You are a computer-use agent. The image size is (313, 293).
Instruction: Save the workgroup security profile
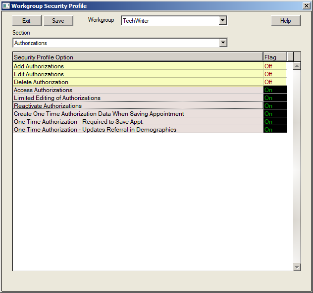(x=58, y=21)
